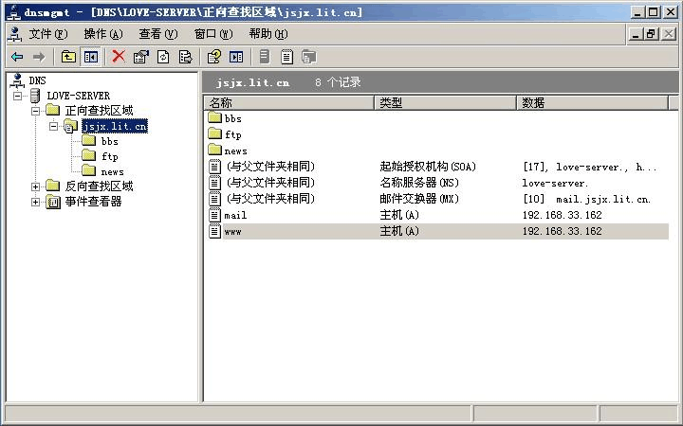The height and width of the screenshot is (426, 683).
Task: Click the Refresh toolbar icon
Action: tap(163, 57)
